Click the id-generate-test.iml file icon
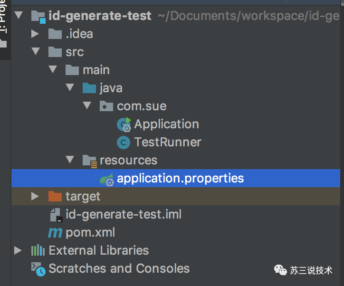 click(x=56, y=215)
